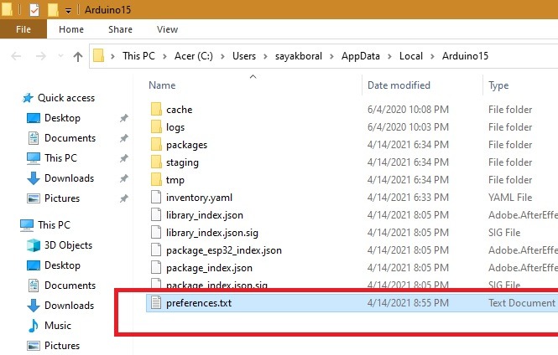Expand the chevron after Users breadcrumb
This screenshot has height=355, width=558.
click(265, 56)
